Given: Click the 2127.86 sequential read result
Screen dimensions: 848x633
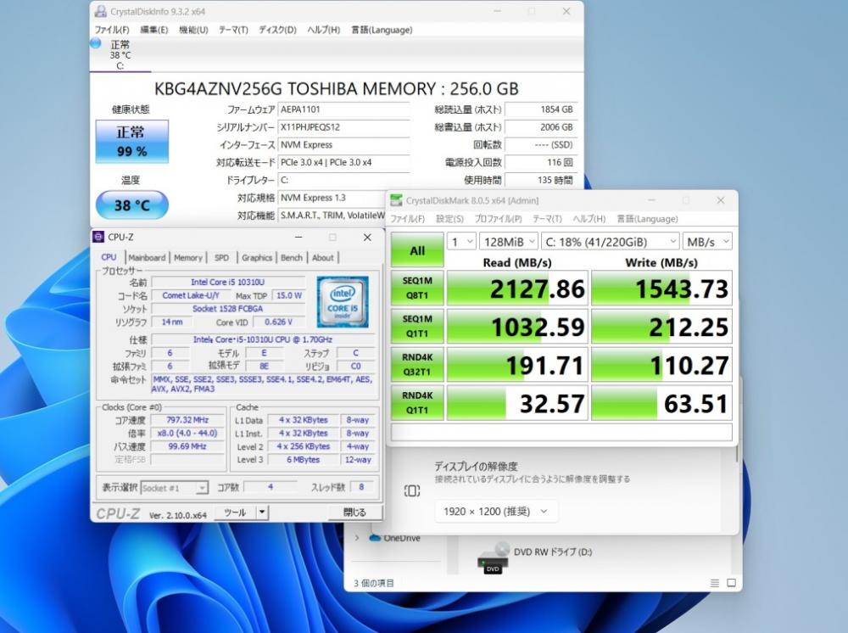Looking at the screenshot, I should (517, 288).
